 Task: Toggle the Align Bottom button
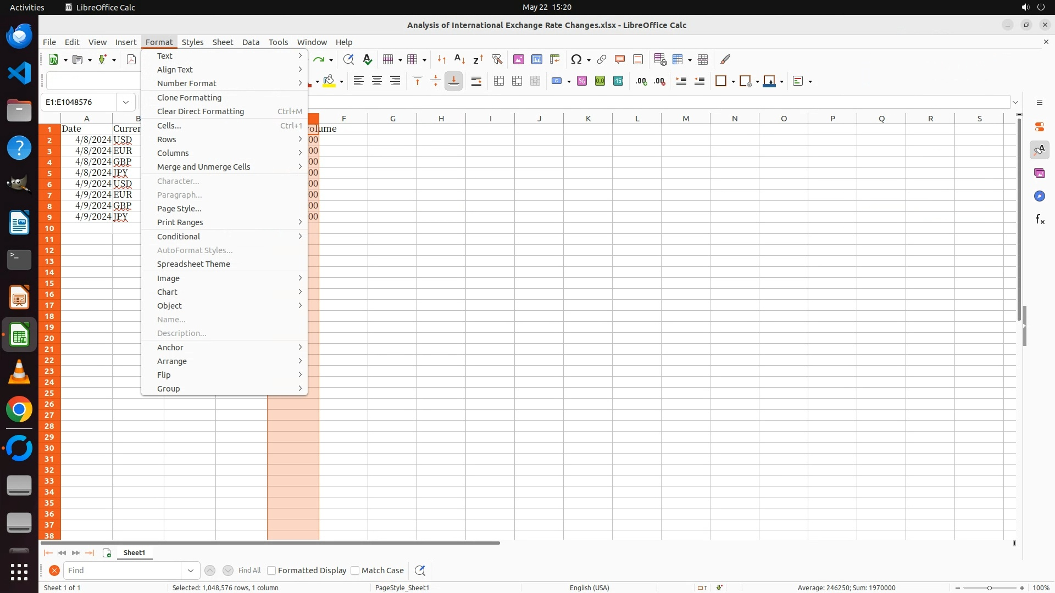(454, 81)
